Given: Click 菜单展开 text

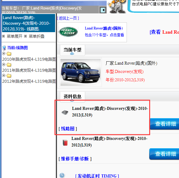Looking at the screenshot, I should tap(15, 36).
